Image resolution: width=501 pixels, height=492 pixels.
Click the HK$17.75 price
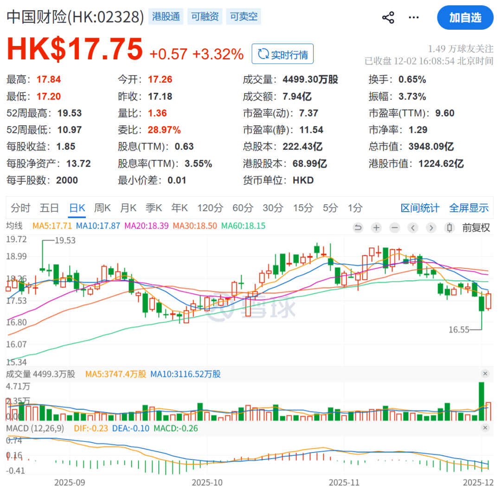[75, 49]
